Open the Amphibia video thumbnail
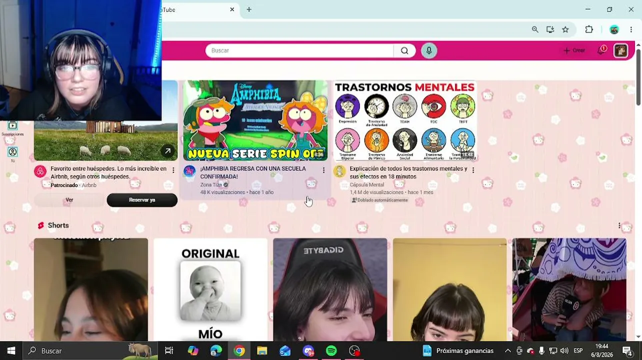 pyautogui.click(x=255, y=120)
